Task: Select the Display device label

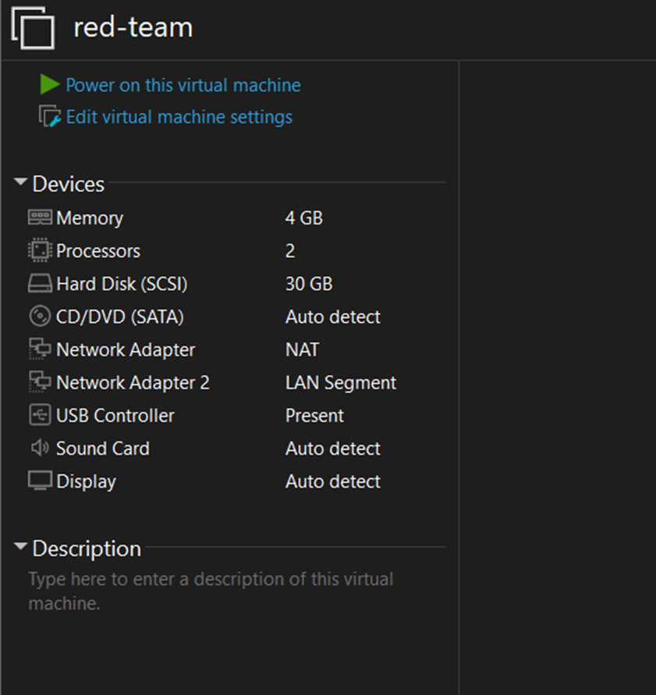Action: click(x=86, y=482)
